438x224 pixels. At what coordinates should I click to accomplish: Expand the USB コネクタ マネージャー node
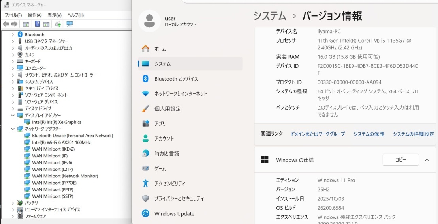[13, 41]
